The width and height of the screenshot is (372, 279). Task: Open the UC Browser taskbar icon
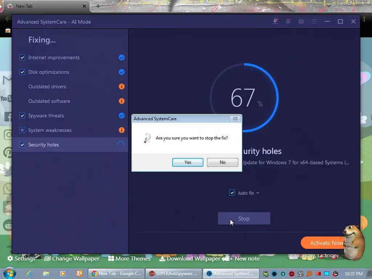pyautogui.click(x=79, y=274)
